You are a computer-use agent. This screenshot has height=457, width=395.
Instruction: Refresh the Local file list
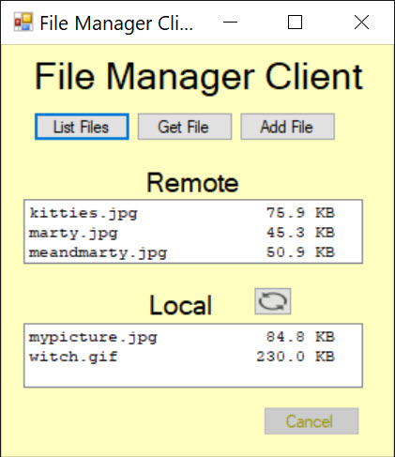[x=273, y=301]
